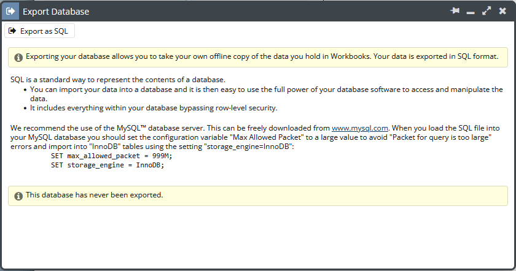
Task: Click the info icon beside 'never been exported'
Action: point(18,196)
